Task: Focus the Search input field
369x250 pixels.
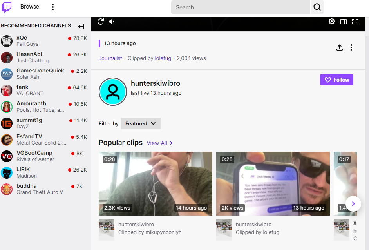Action: 241,7
